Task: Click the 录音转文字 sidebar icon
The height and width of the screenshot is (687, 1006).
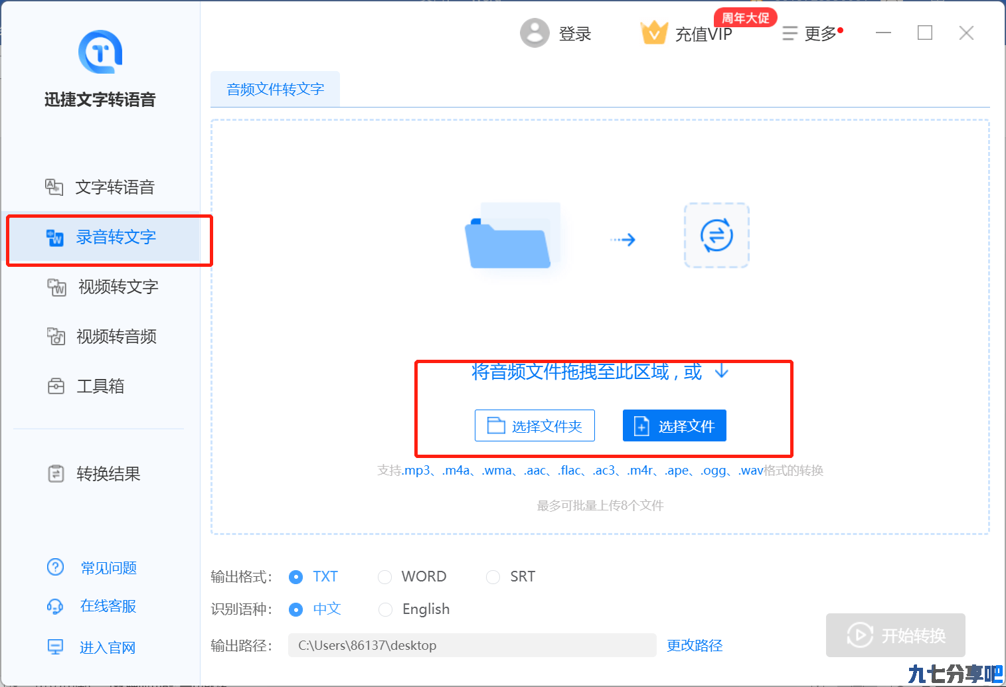Action: 54,237
